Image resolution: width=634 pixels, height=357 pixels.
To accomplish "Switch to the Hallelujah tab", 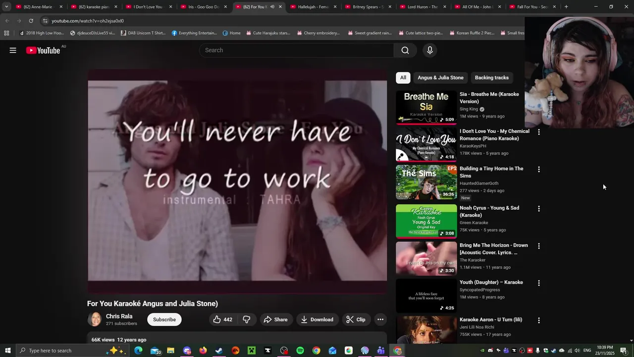I will coord(314,7).
